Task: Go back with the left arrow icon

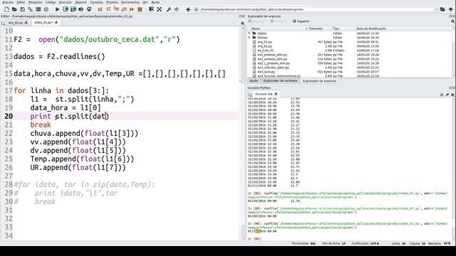Action: click(x=188, y=9)
